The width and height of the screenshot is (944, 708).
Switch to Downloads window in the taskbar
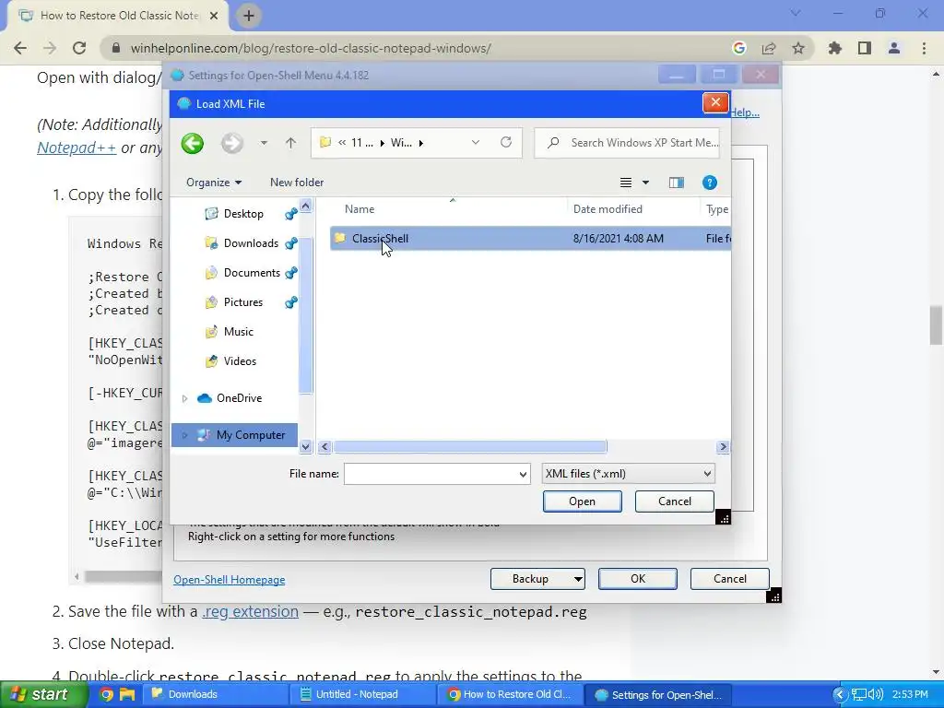coord(217,694)
